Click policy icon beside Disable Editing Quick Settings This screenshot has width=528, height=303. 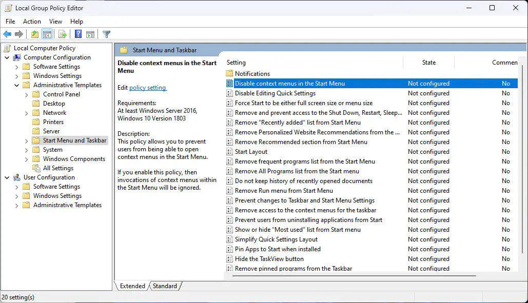(230, 93)
